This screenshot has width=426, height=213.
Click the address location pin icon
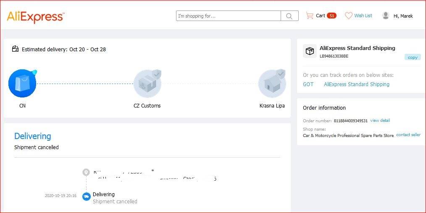(86, 172)
